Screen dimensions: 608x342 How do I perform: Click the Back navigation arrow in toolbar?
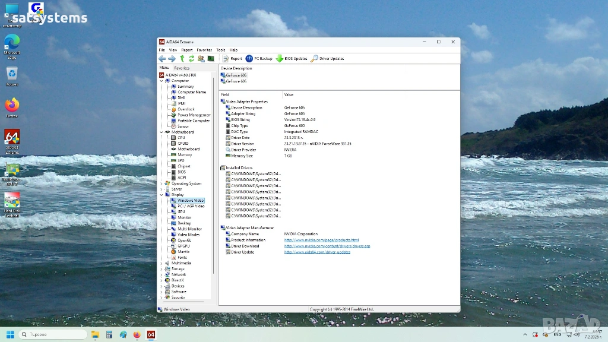click(x=162, y=59)
